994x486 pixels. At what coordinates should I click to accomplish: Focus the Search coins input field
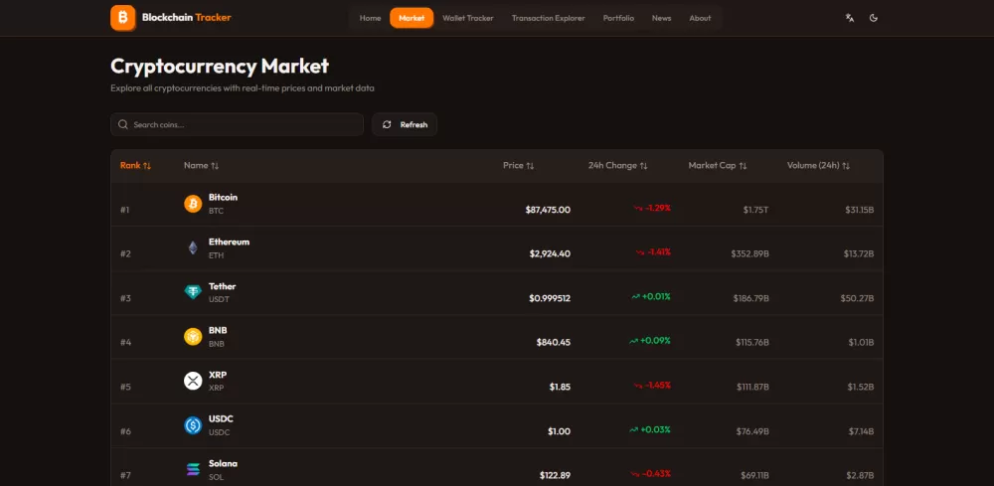pyautogui.click(x=238, y=124)
